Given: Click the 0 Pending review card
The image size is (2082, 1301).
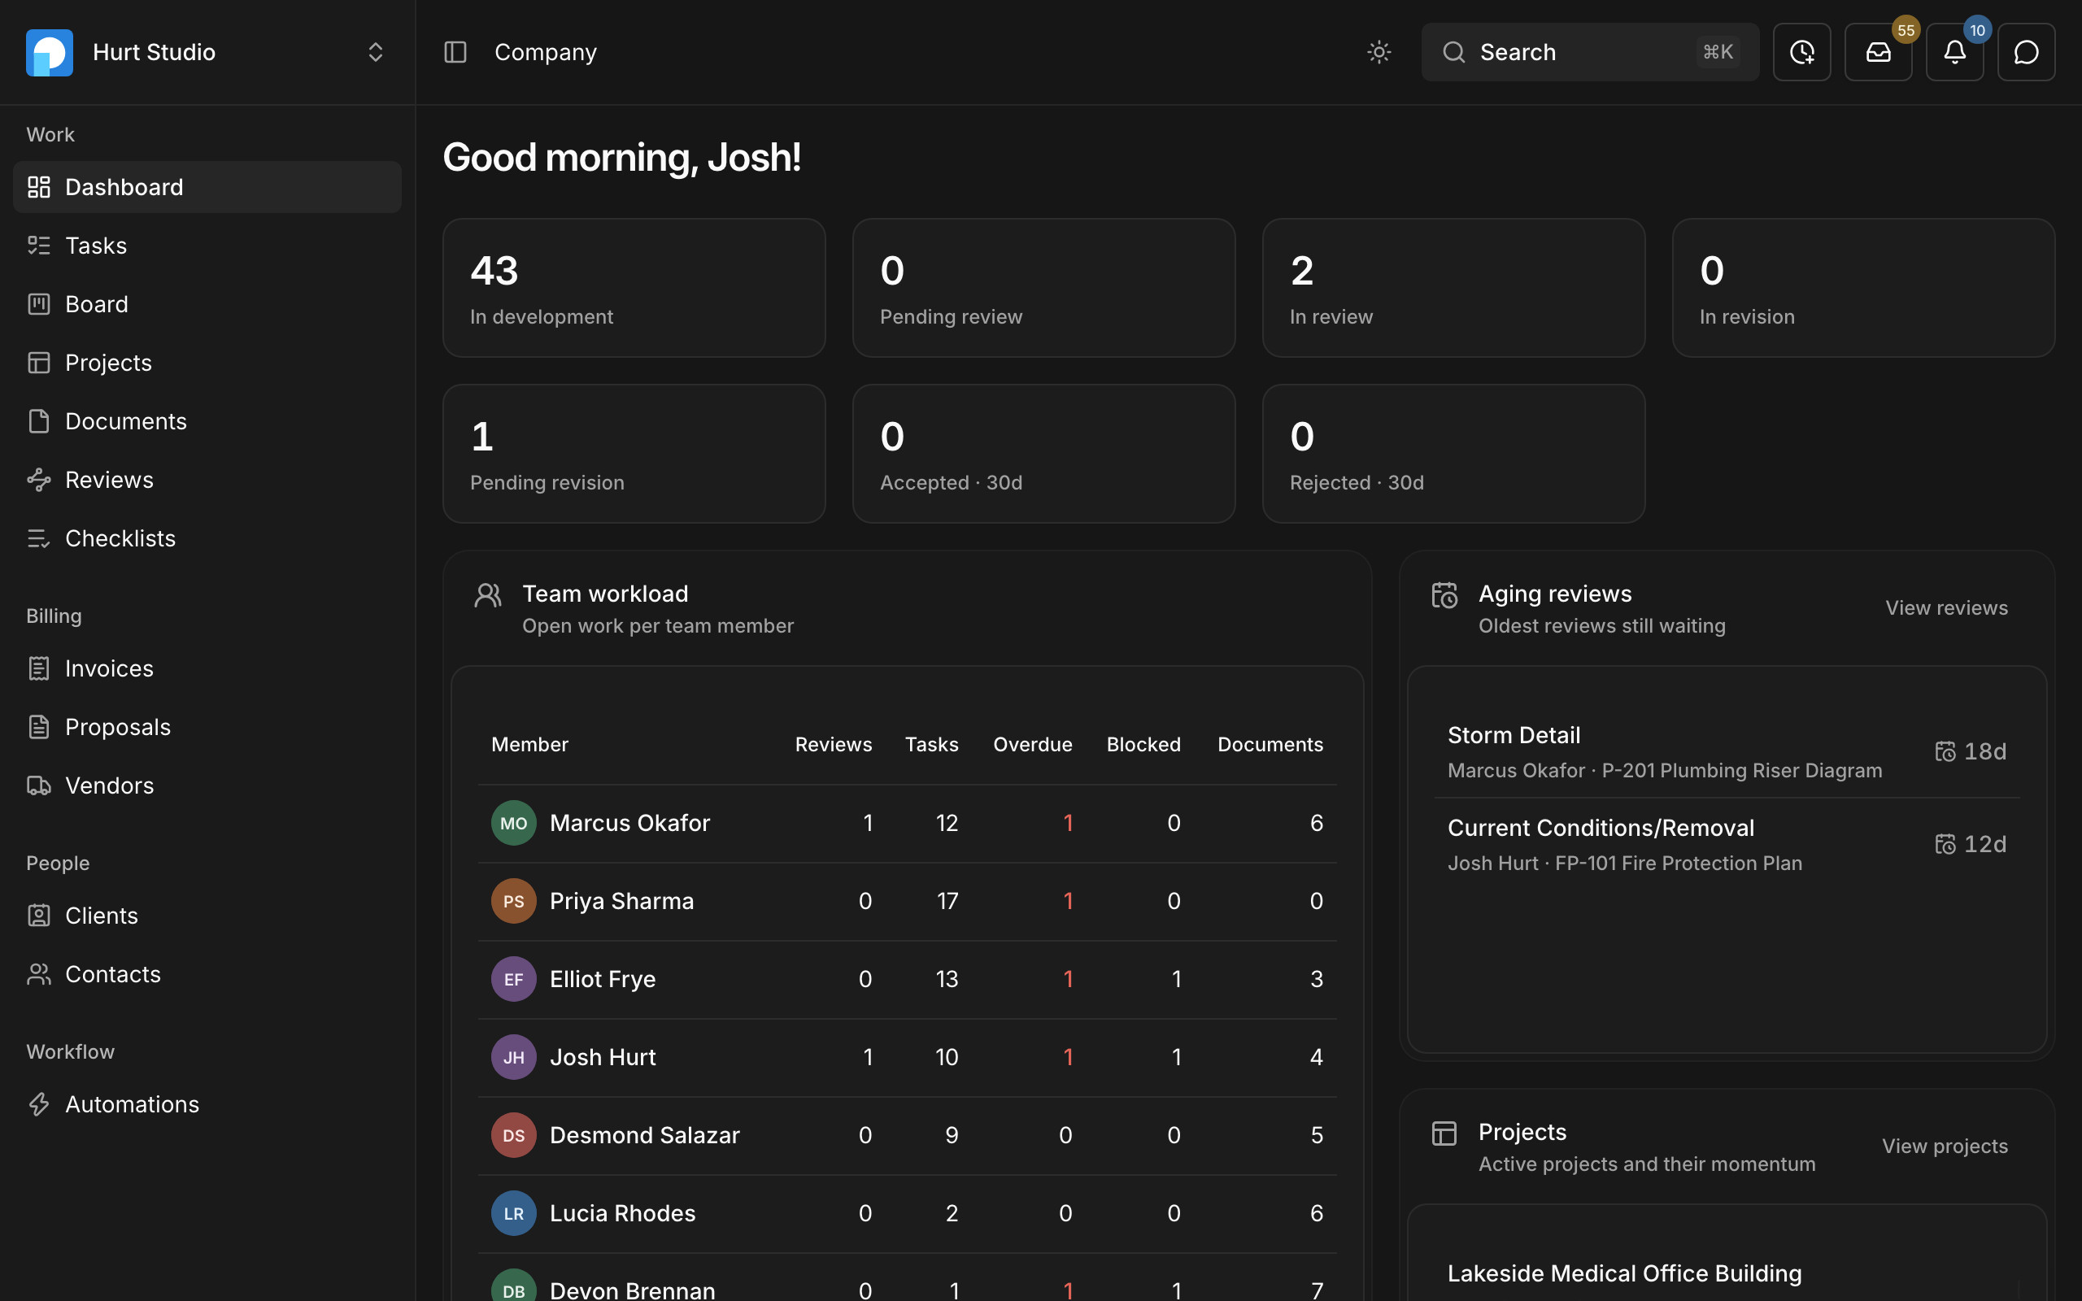Looking at the screenshot, I should (x=1043, y=287).
